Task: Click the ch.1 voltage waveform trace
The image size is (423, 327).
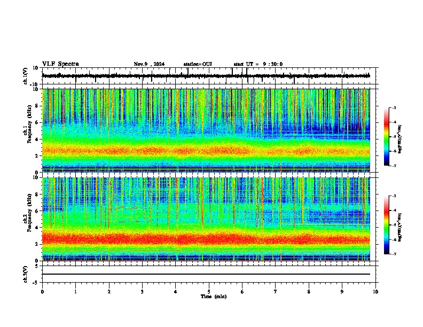Action: [x=206, y=76]
